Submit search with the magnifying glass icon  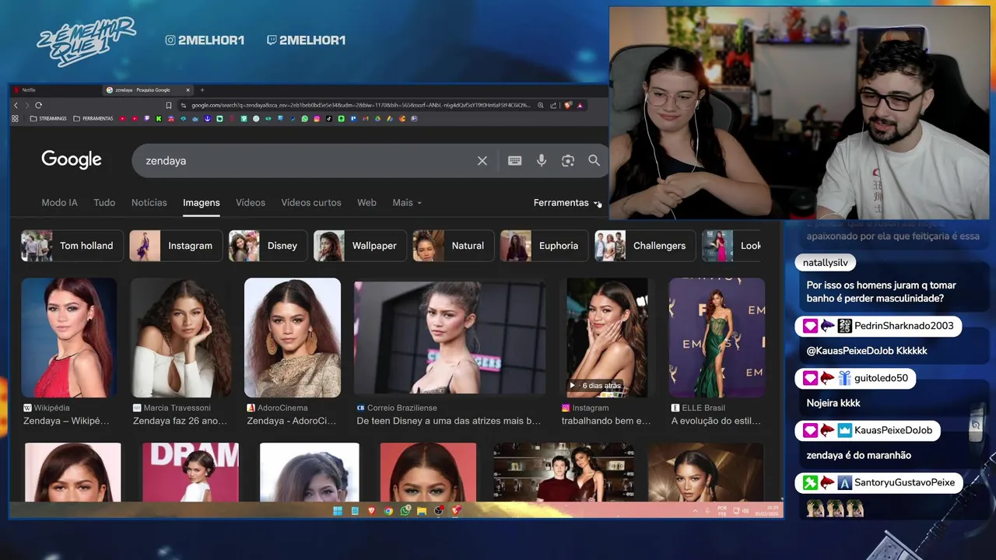594,160
